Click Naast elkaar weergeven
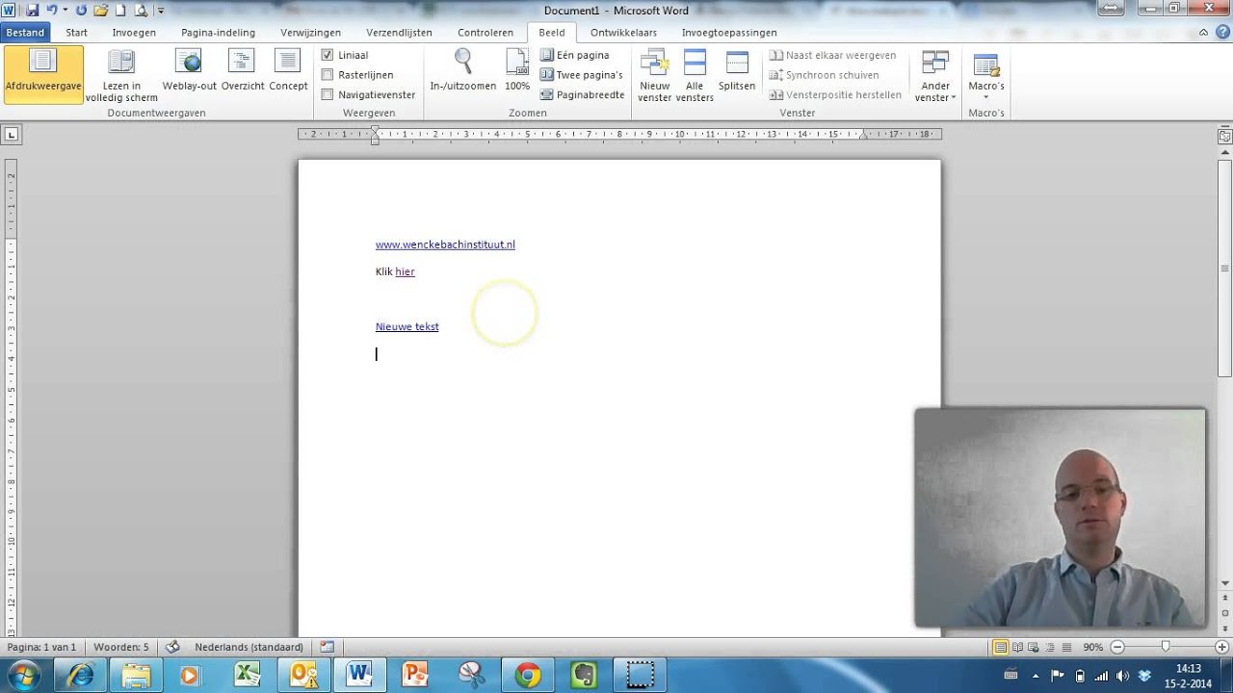Screen dimensions: 1233x693 (x=833, y=55)
